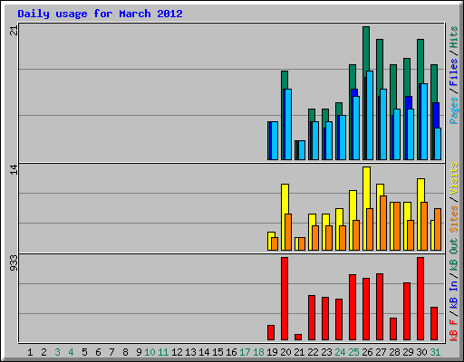Click the orange "Sites" legend label
The width and height of the screenshot is (464, 362).
point(454,219)
